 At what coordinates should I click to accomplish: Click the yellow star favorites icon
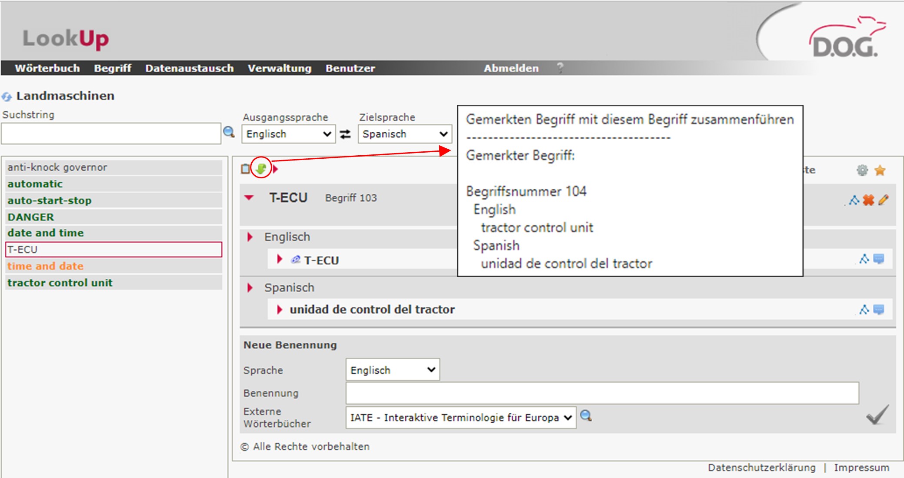pos(880,170)
